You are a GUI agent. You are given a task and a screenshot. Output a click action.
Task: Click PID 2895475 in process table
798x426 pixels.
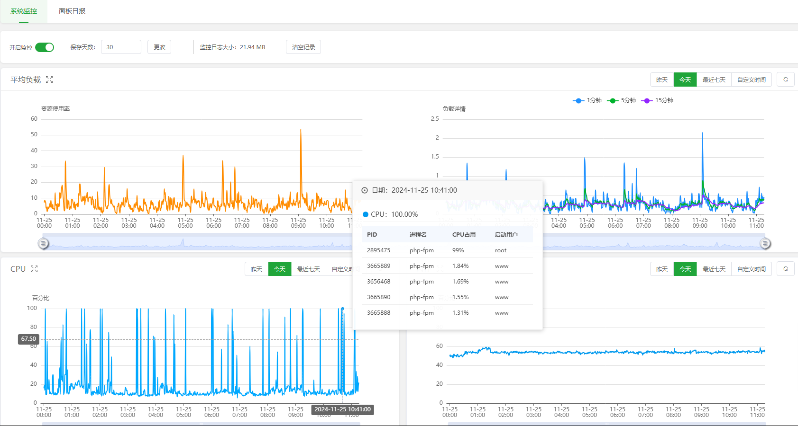point(378,250)
